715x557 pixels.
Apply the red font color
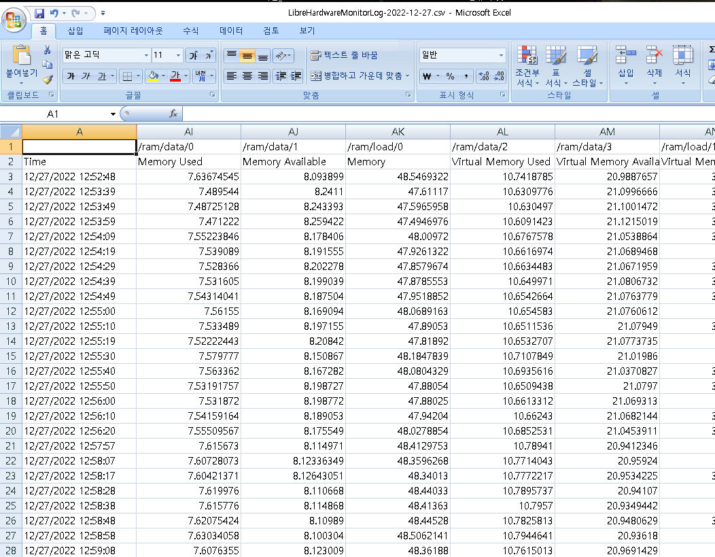175,75
